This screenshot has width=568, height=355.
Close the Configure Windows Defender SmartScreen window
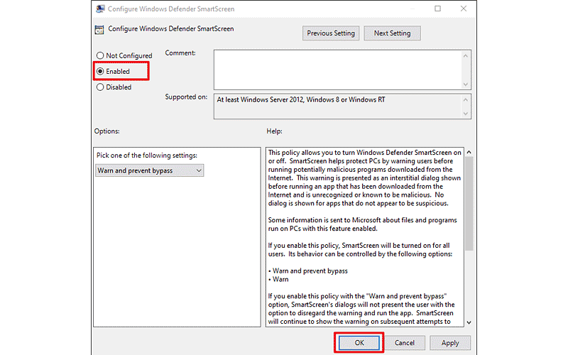[464, 9]
